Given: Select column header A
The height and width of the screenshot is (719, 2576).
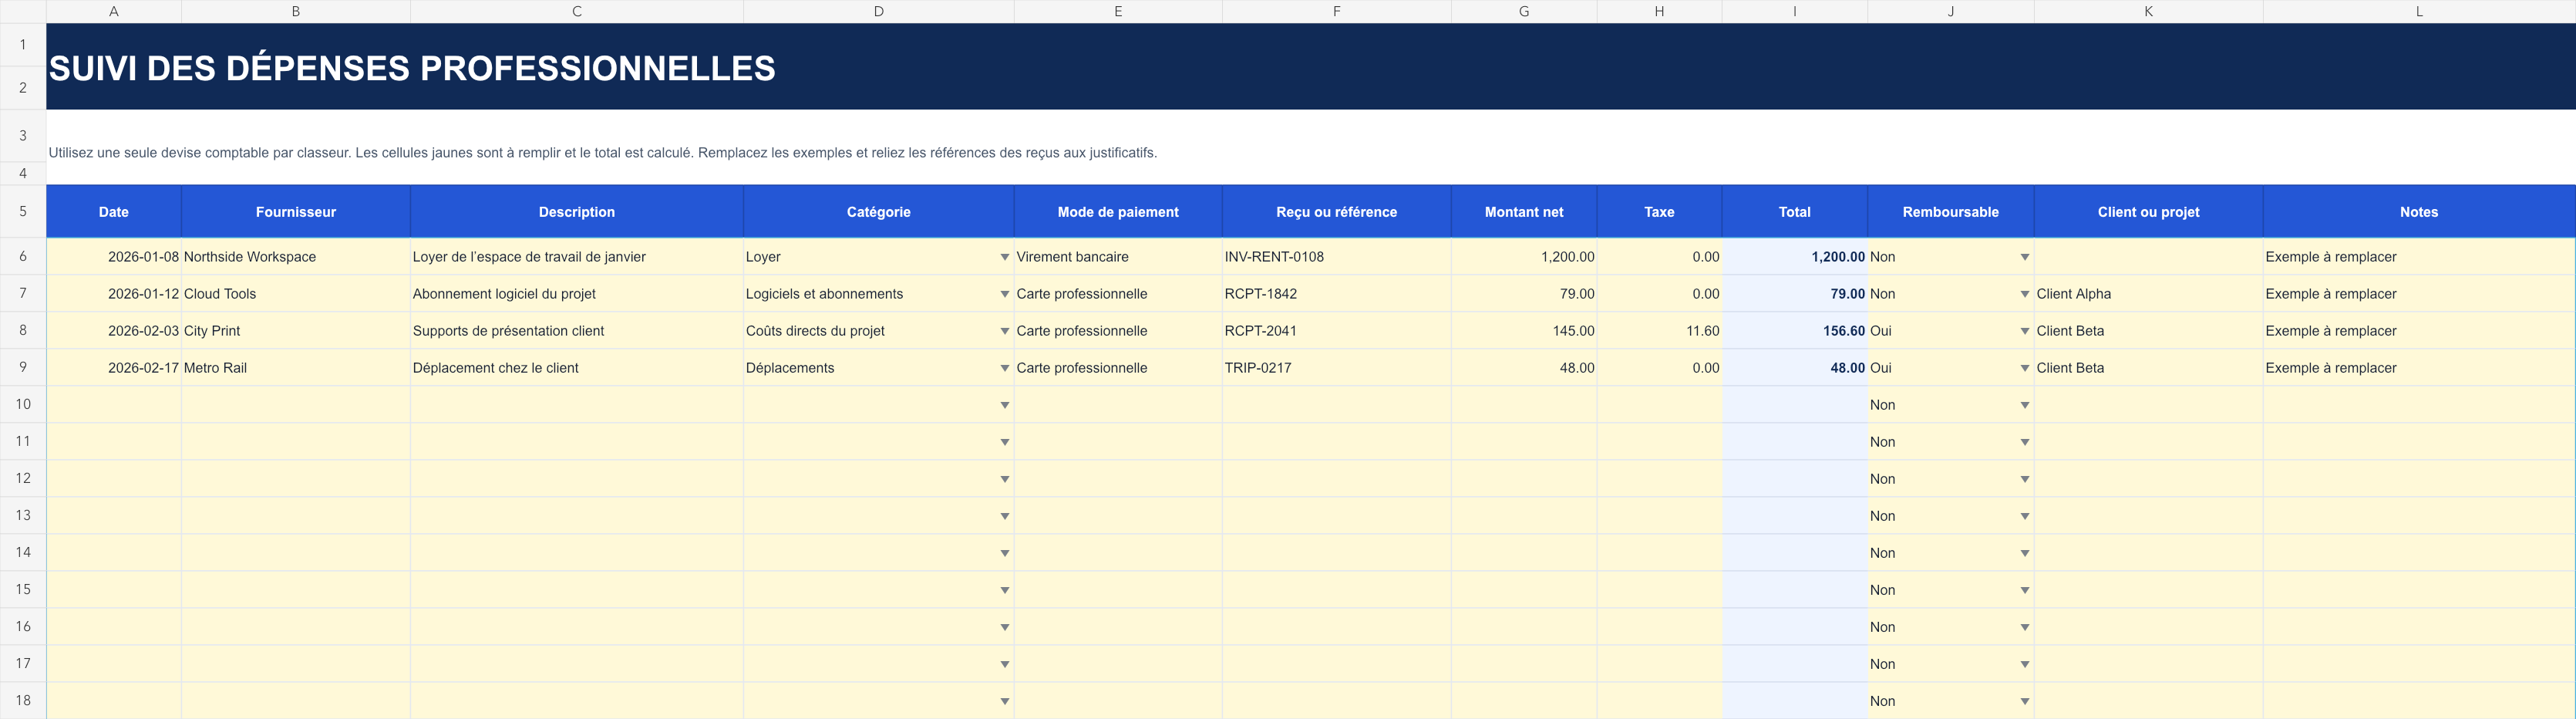Looking at the screenshot, I should [x=114, y=11].
